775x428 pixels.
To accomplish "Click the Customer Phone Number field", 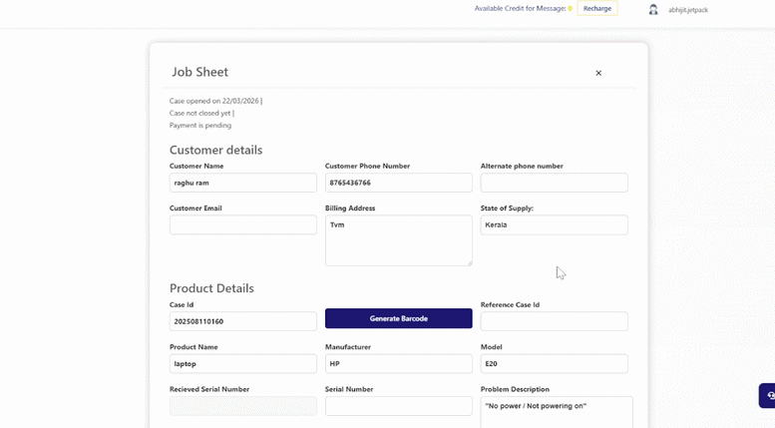I will click(x=398, y=183).
